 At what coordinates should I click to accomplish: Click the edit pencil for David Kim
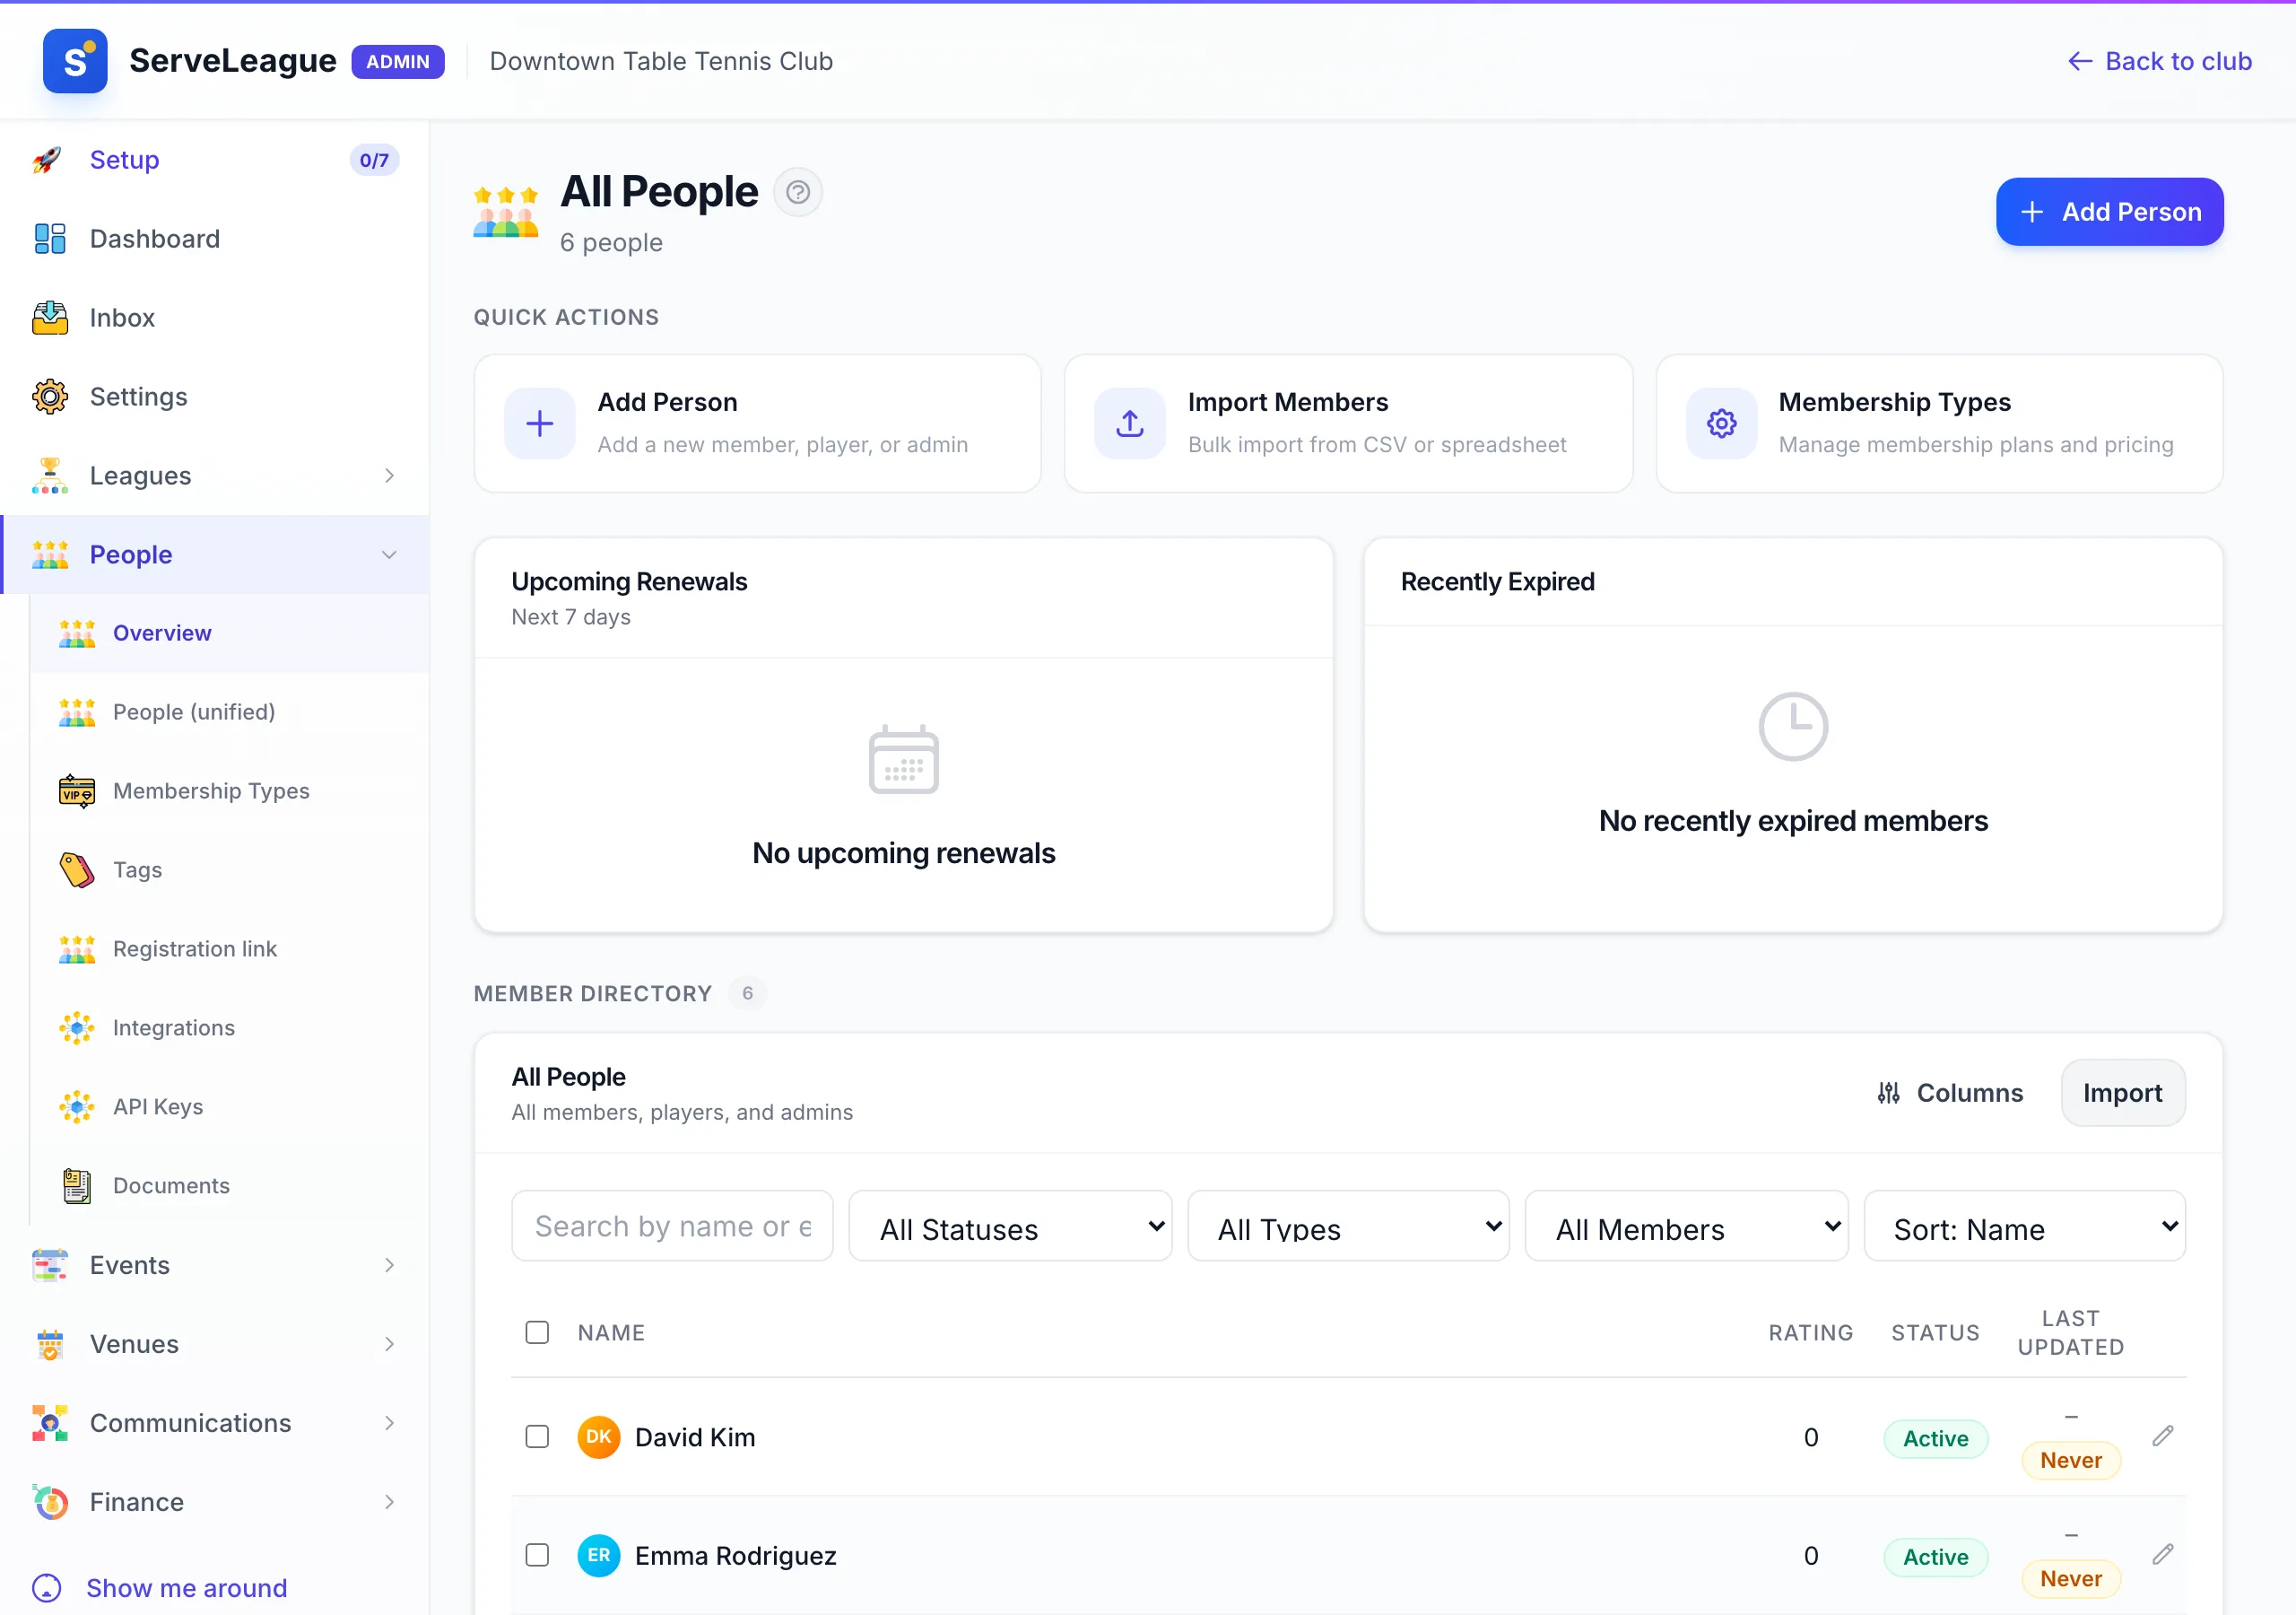tap(2163, 1436)
